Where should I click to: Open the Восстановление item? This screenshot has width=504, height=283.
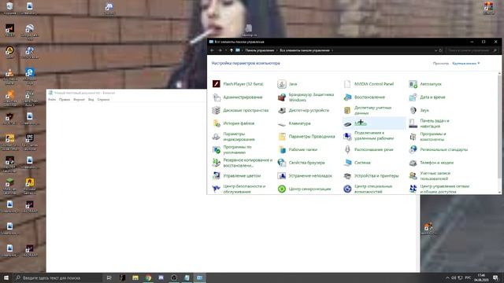click(x=364, y=97)
